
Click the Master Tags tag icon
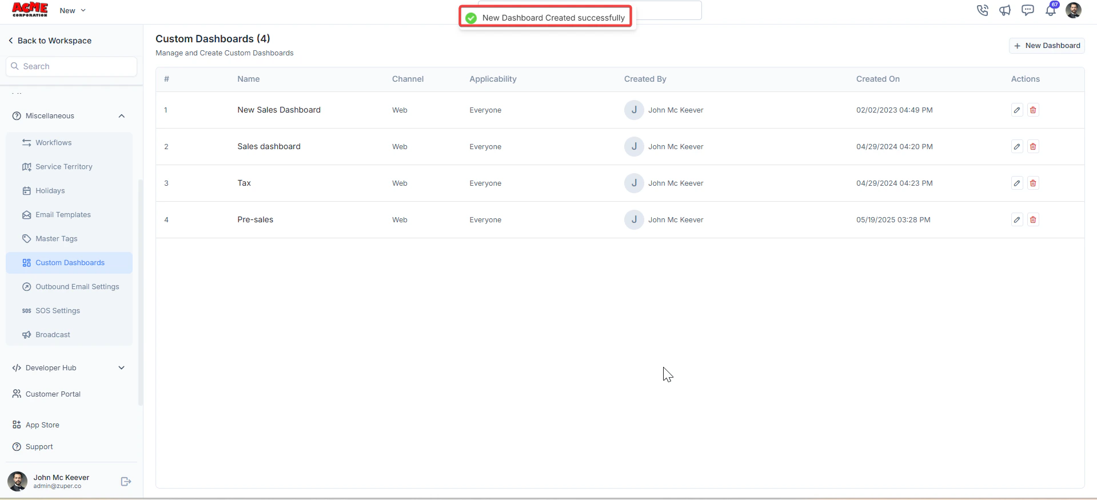(x=26, y=239)
